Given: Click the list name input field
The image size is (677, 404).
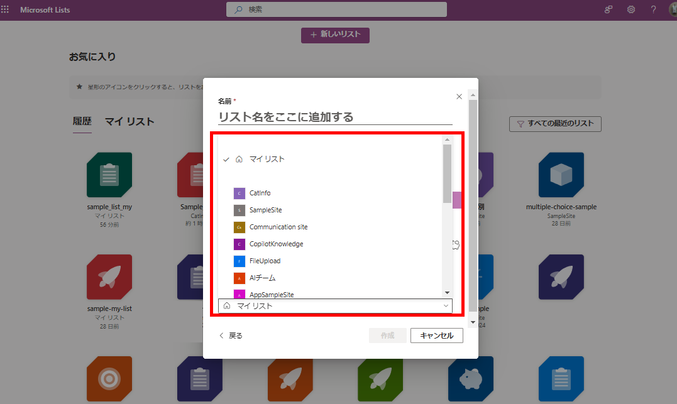Looking at the screenshot, I should 335,117.
